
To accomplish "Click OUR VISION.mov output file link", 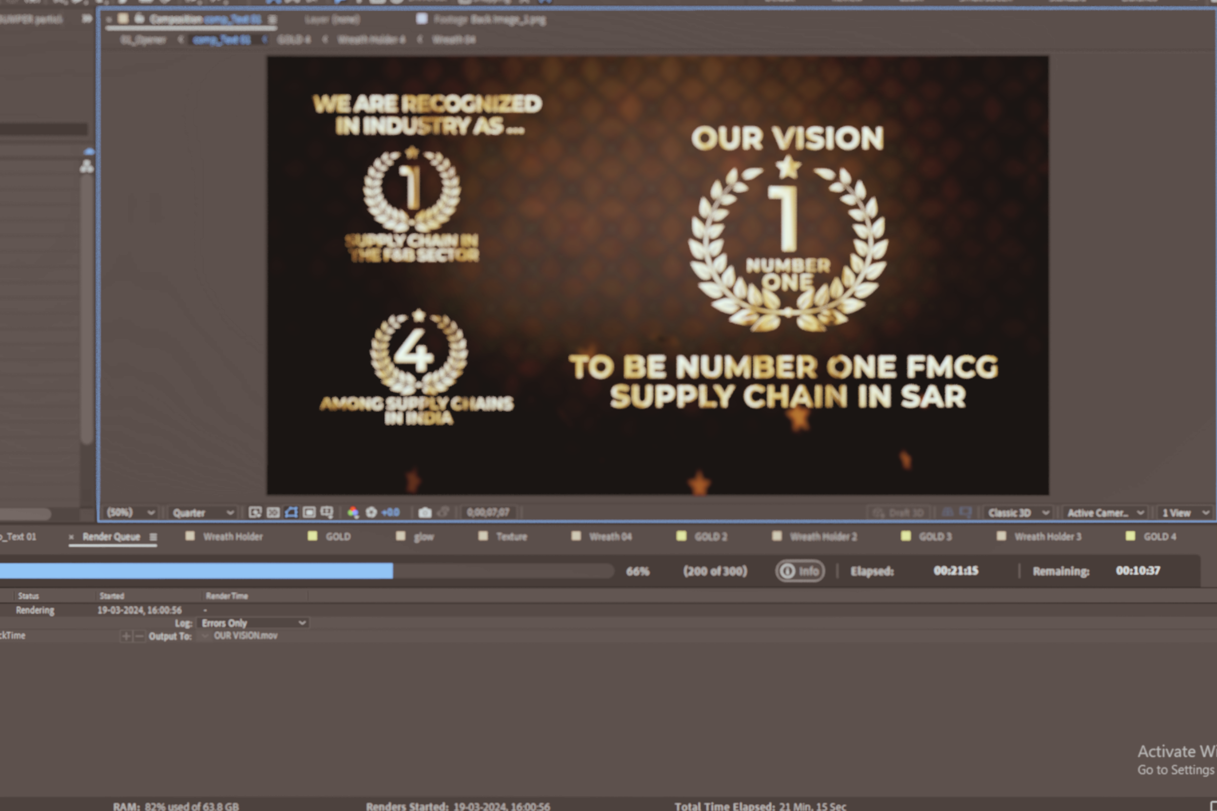I will coord(246,636).
